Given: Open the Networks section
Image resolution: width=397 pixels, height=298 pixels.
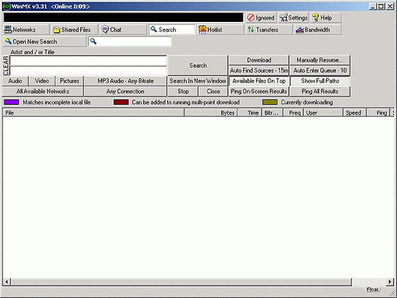Looking at the screenshot, I should [x=26, y=29].
